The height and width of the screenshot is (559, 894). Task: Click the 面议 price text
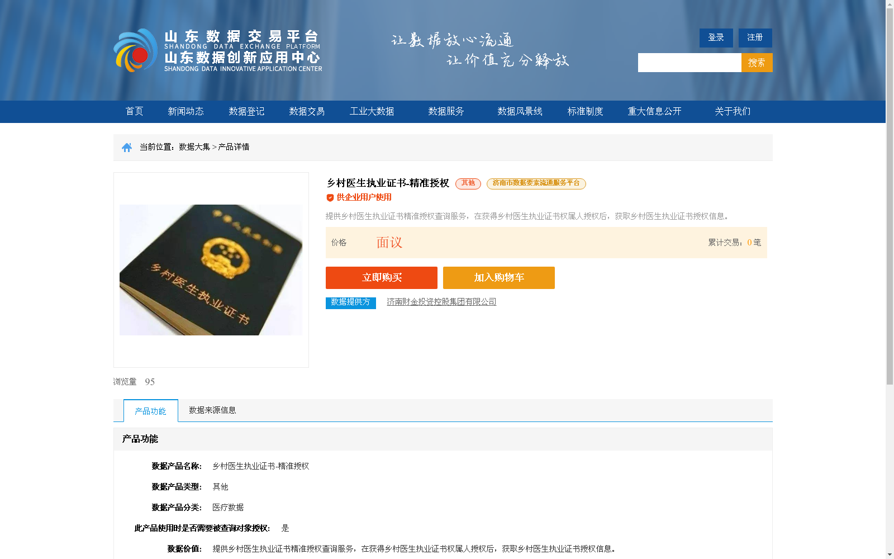point(389,243)
